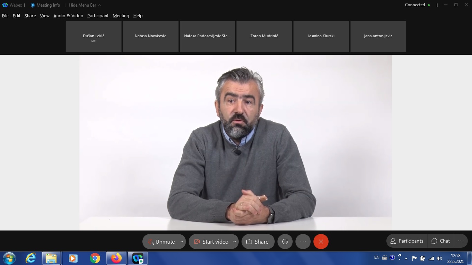
Task: Click Meeting Info shield button
Action: (x=45, y=5)
